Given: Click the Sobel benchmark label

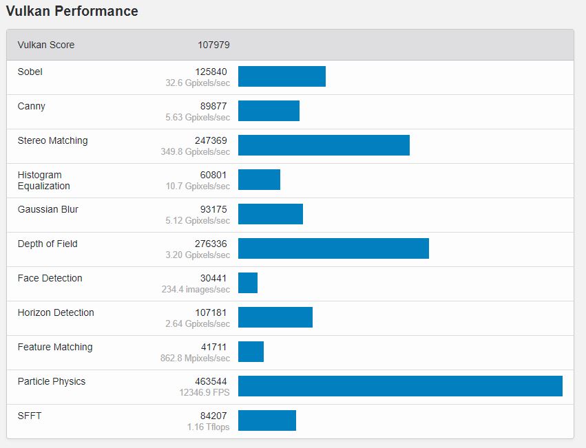Looking at the screenshot, I should 30,72.
